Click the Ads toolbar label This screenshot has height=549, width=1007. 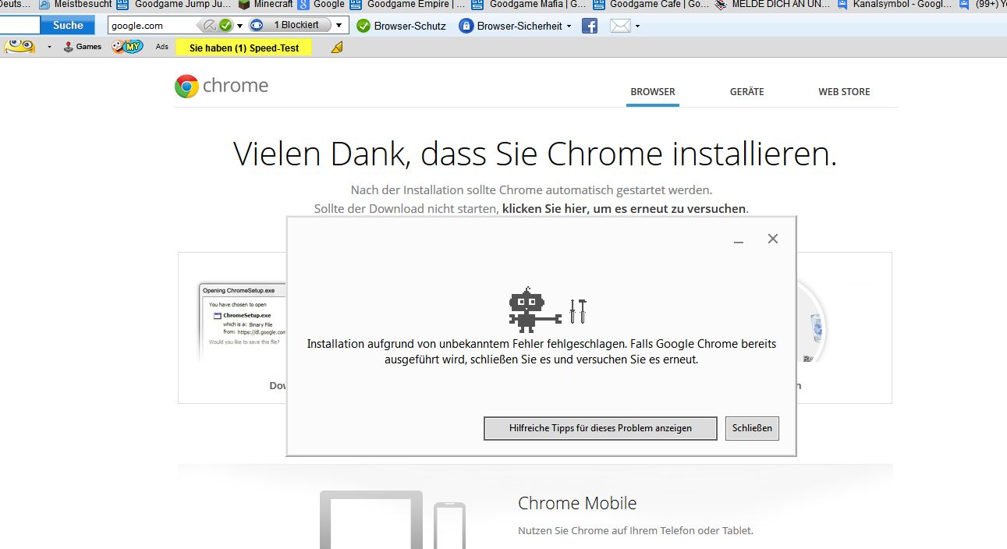point(162,47)
